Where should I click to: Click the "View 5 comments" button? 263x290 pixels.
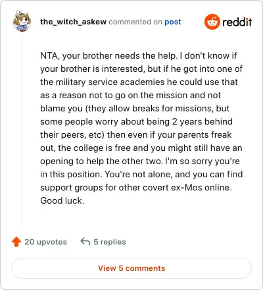131,268
